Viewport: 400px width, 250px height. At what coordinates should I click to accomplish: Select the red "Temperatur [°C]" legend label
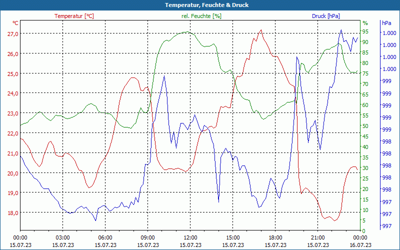(74, 16)
